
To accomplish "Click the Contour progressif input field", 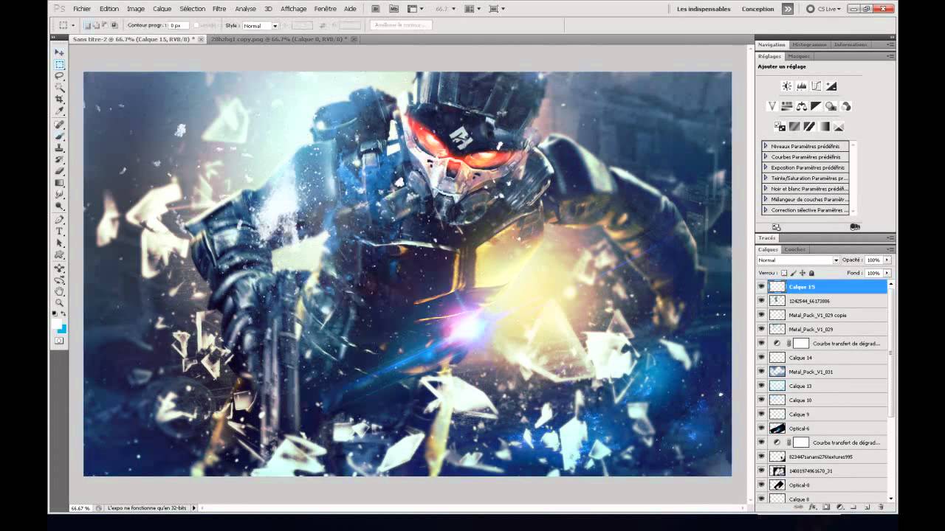I will click(177, 25).
